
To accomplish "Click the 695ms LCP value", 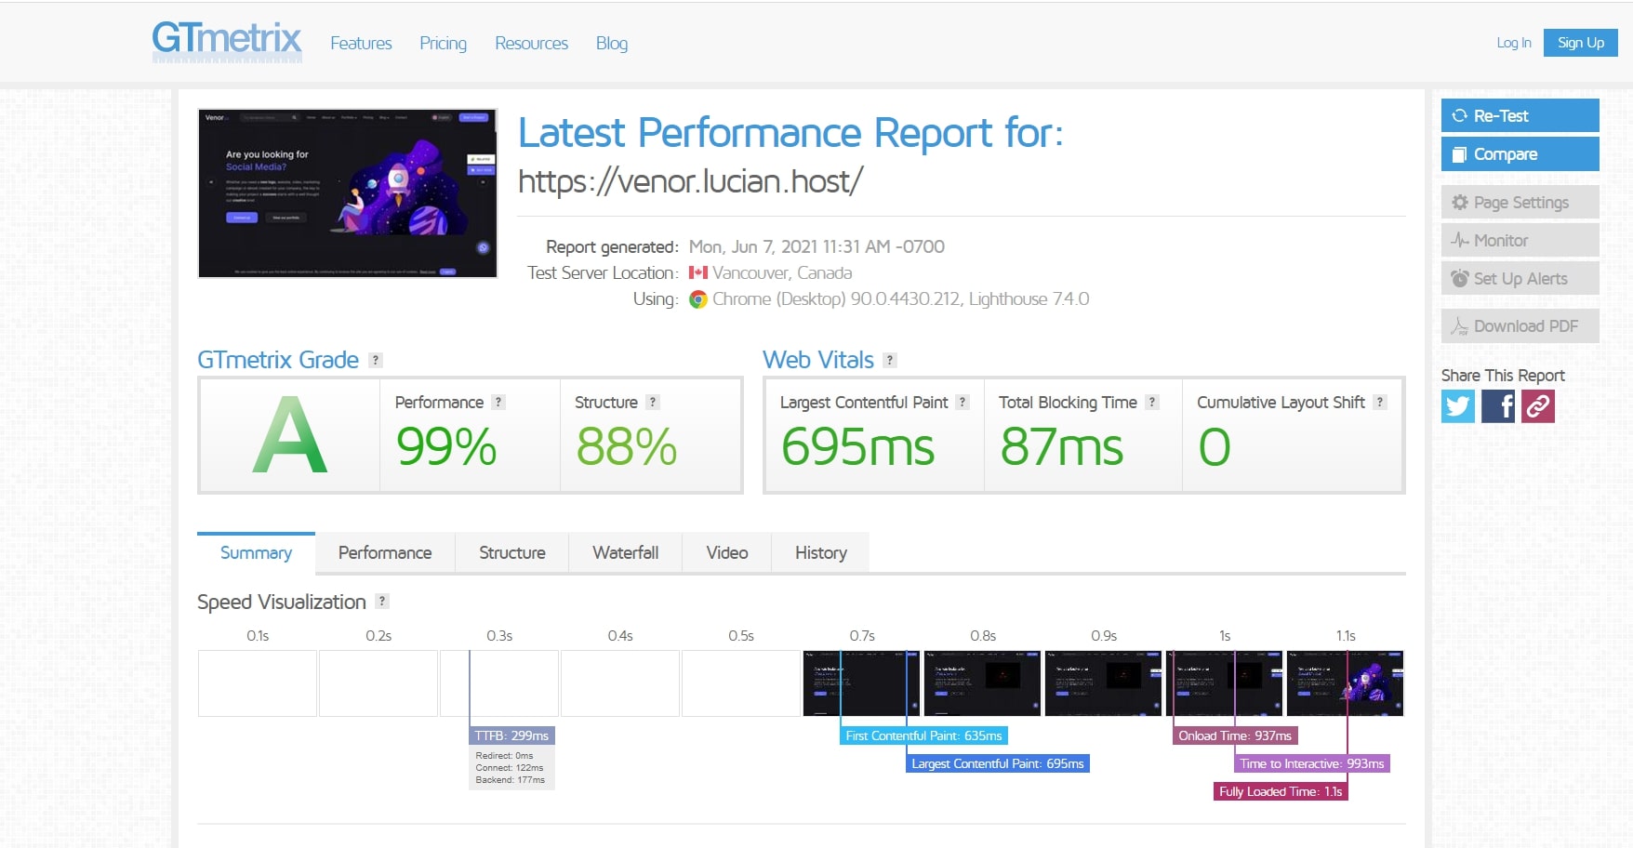I will tap(857, 446).
